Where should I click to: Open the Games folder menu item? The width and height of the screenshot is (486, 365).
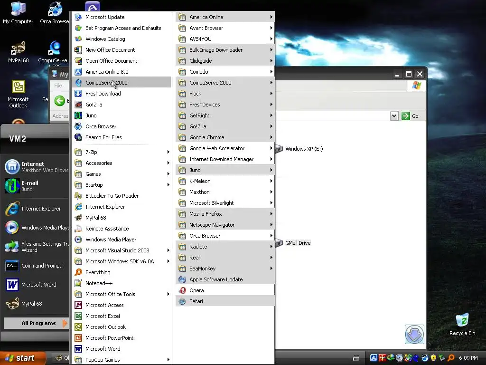tap(121, 174)
